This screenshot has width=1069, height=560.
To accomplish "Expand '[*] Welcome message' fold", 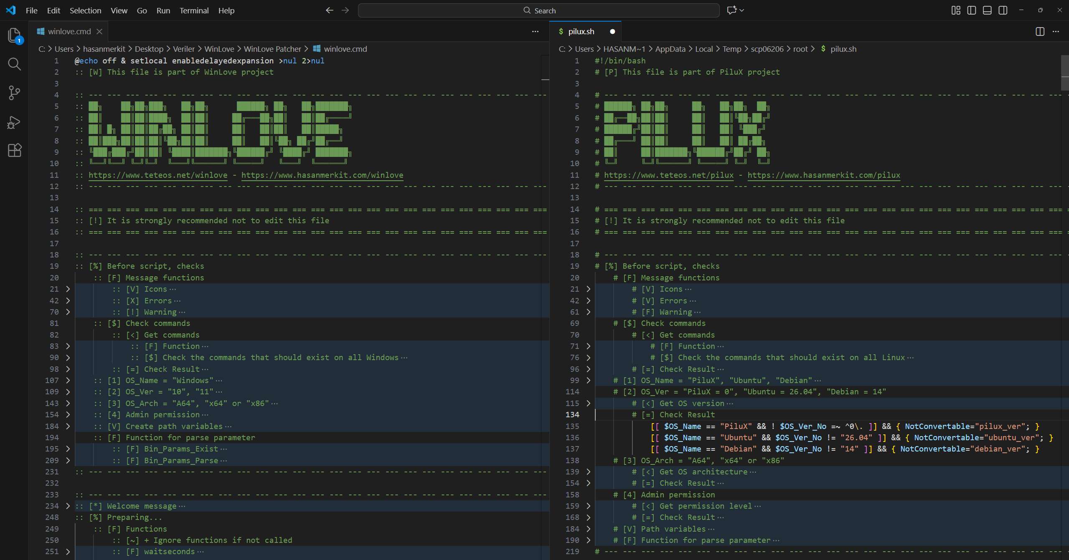I will coord(68,506).
